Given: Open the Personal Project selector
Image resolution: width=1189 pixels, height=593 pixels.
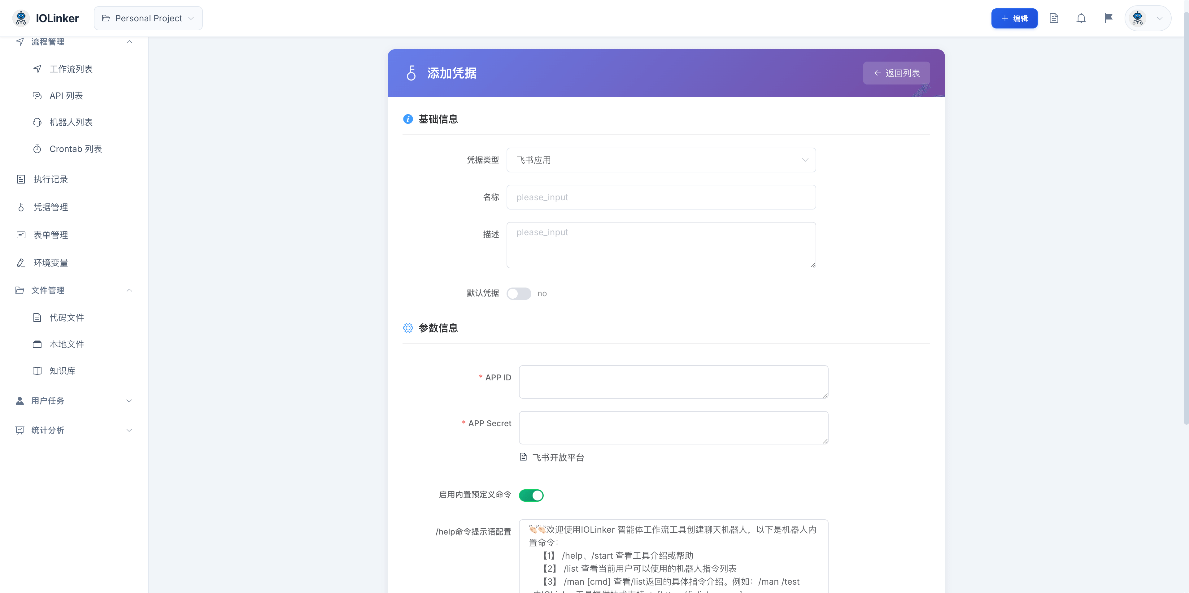Looking at the screenshot, I should pos(148,19).
